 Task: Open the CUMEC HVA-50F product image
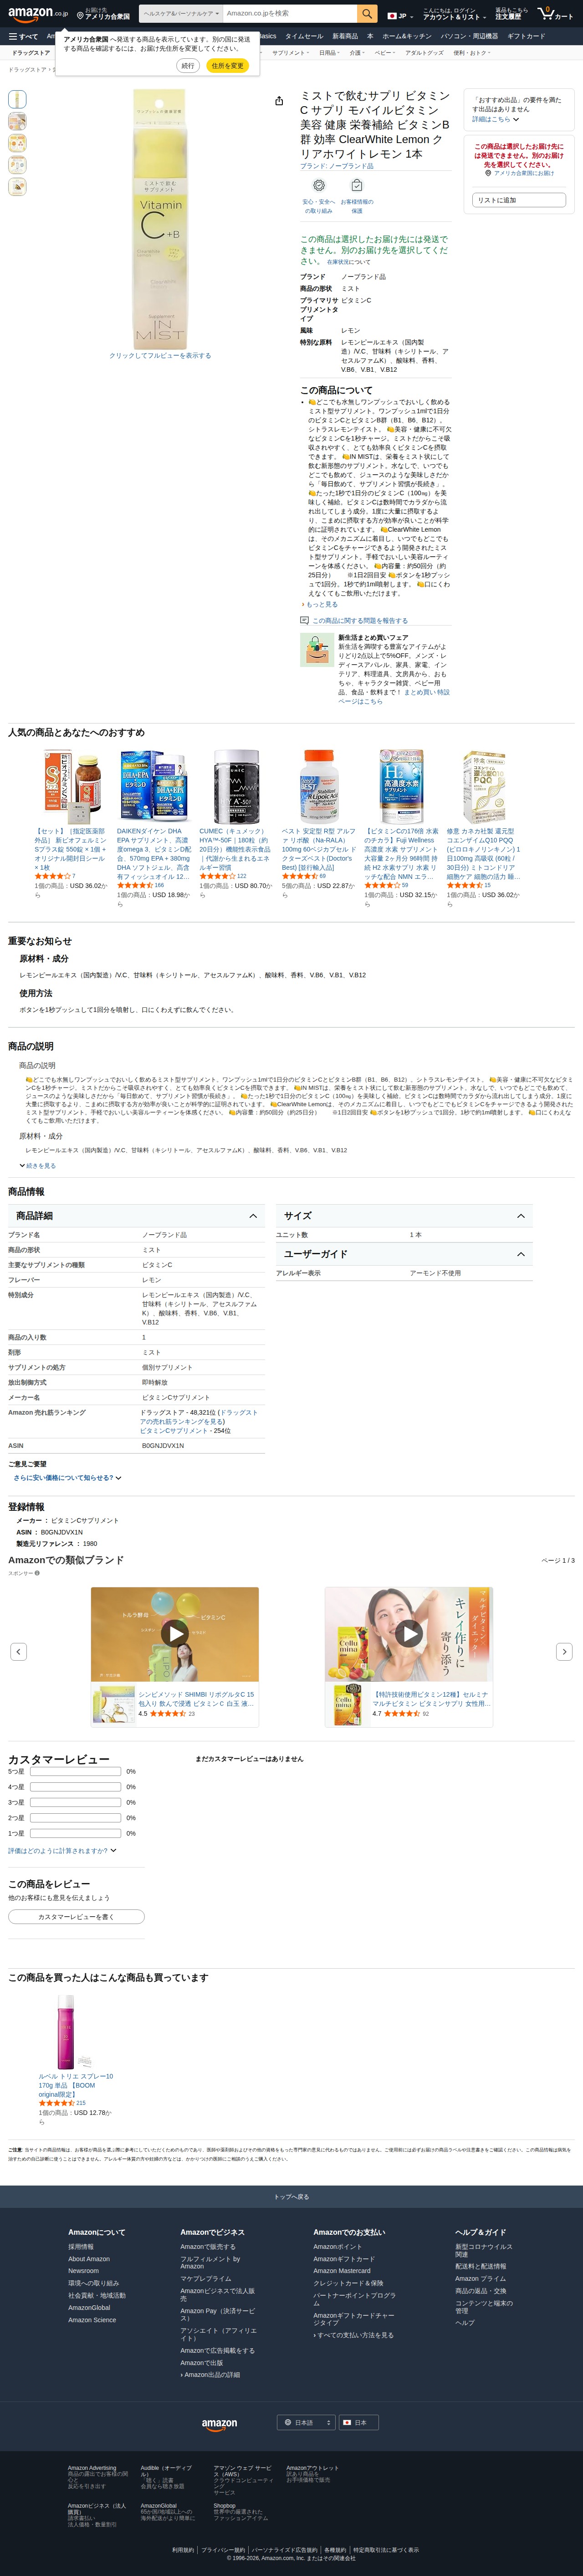tap(236, 787)
